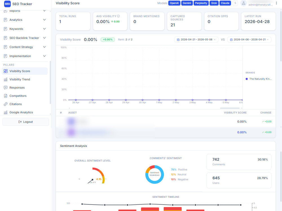Click the 4.15 sentiment gauge value
This screenshot has height=211, width=282.
tap(99, 179)
